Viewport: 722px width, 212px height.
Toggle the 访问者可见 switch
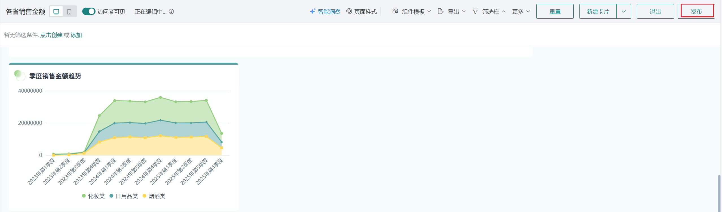pyautogui.click(x=89, y=12)
